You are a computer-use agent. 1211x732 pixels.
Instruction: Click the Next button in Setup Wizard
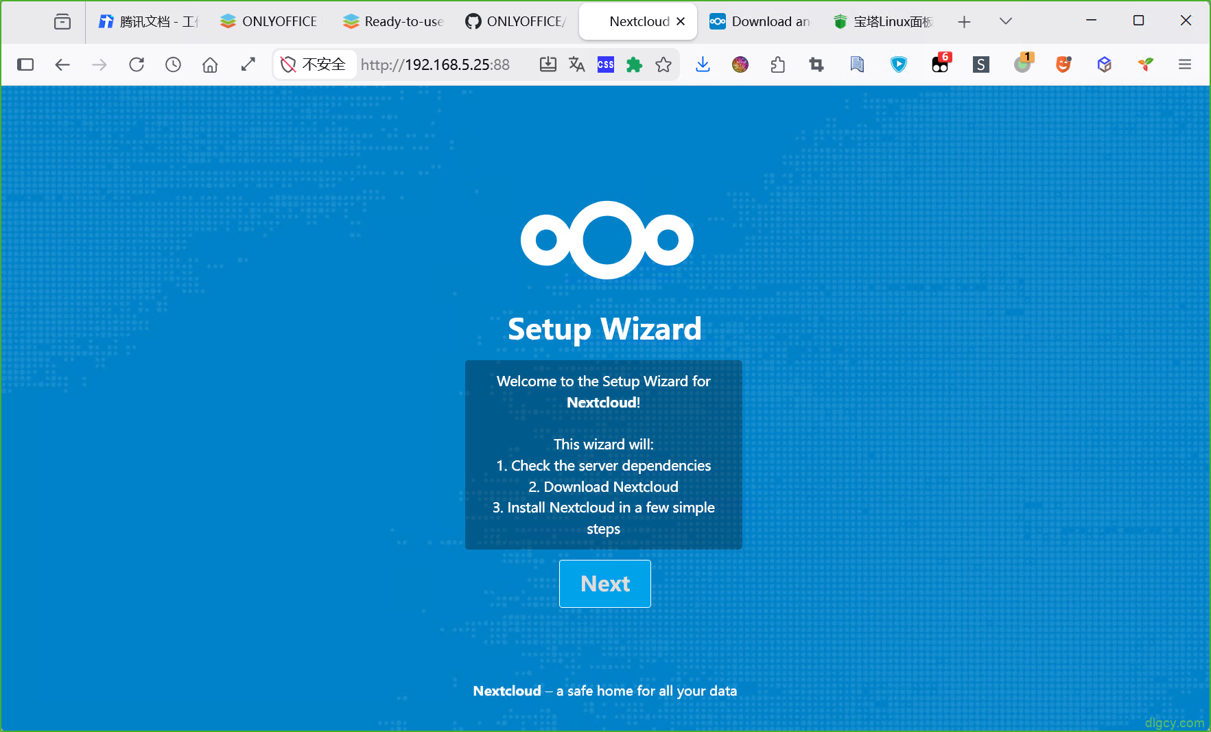(x=604, y=584)
